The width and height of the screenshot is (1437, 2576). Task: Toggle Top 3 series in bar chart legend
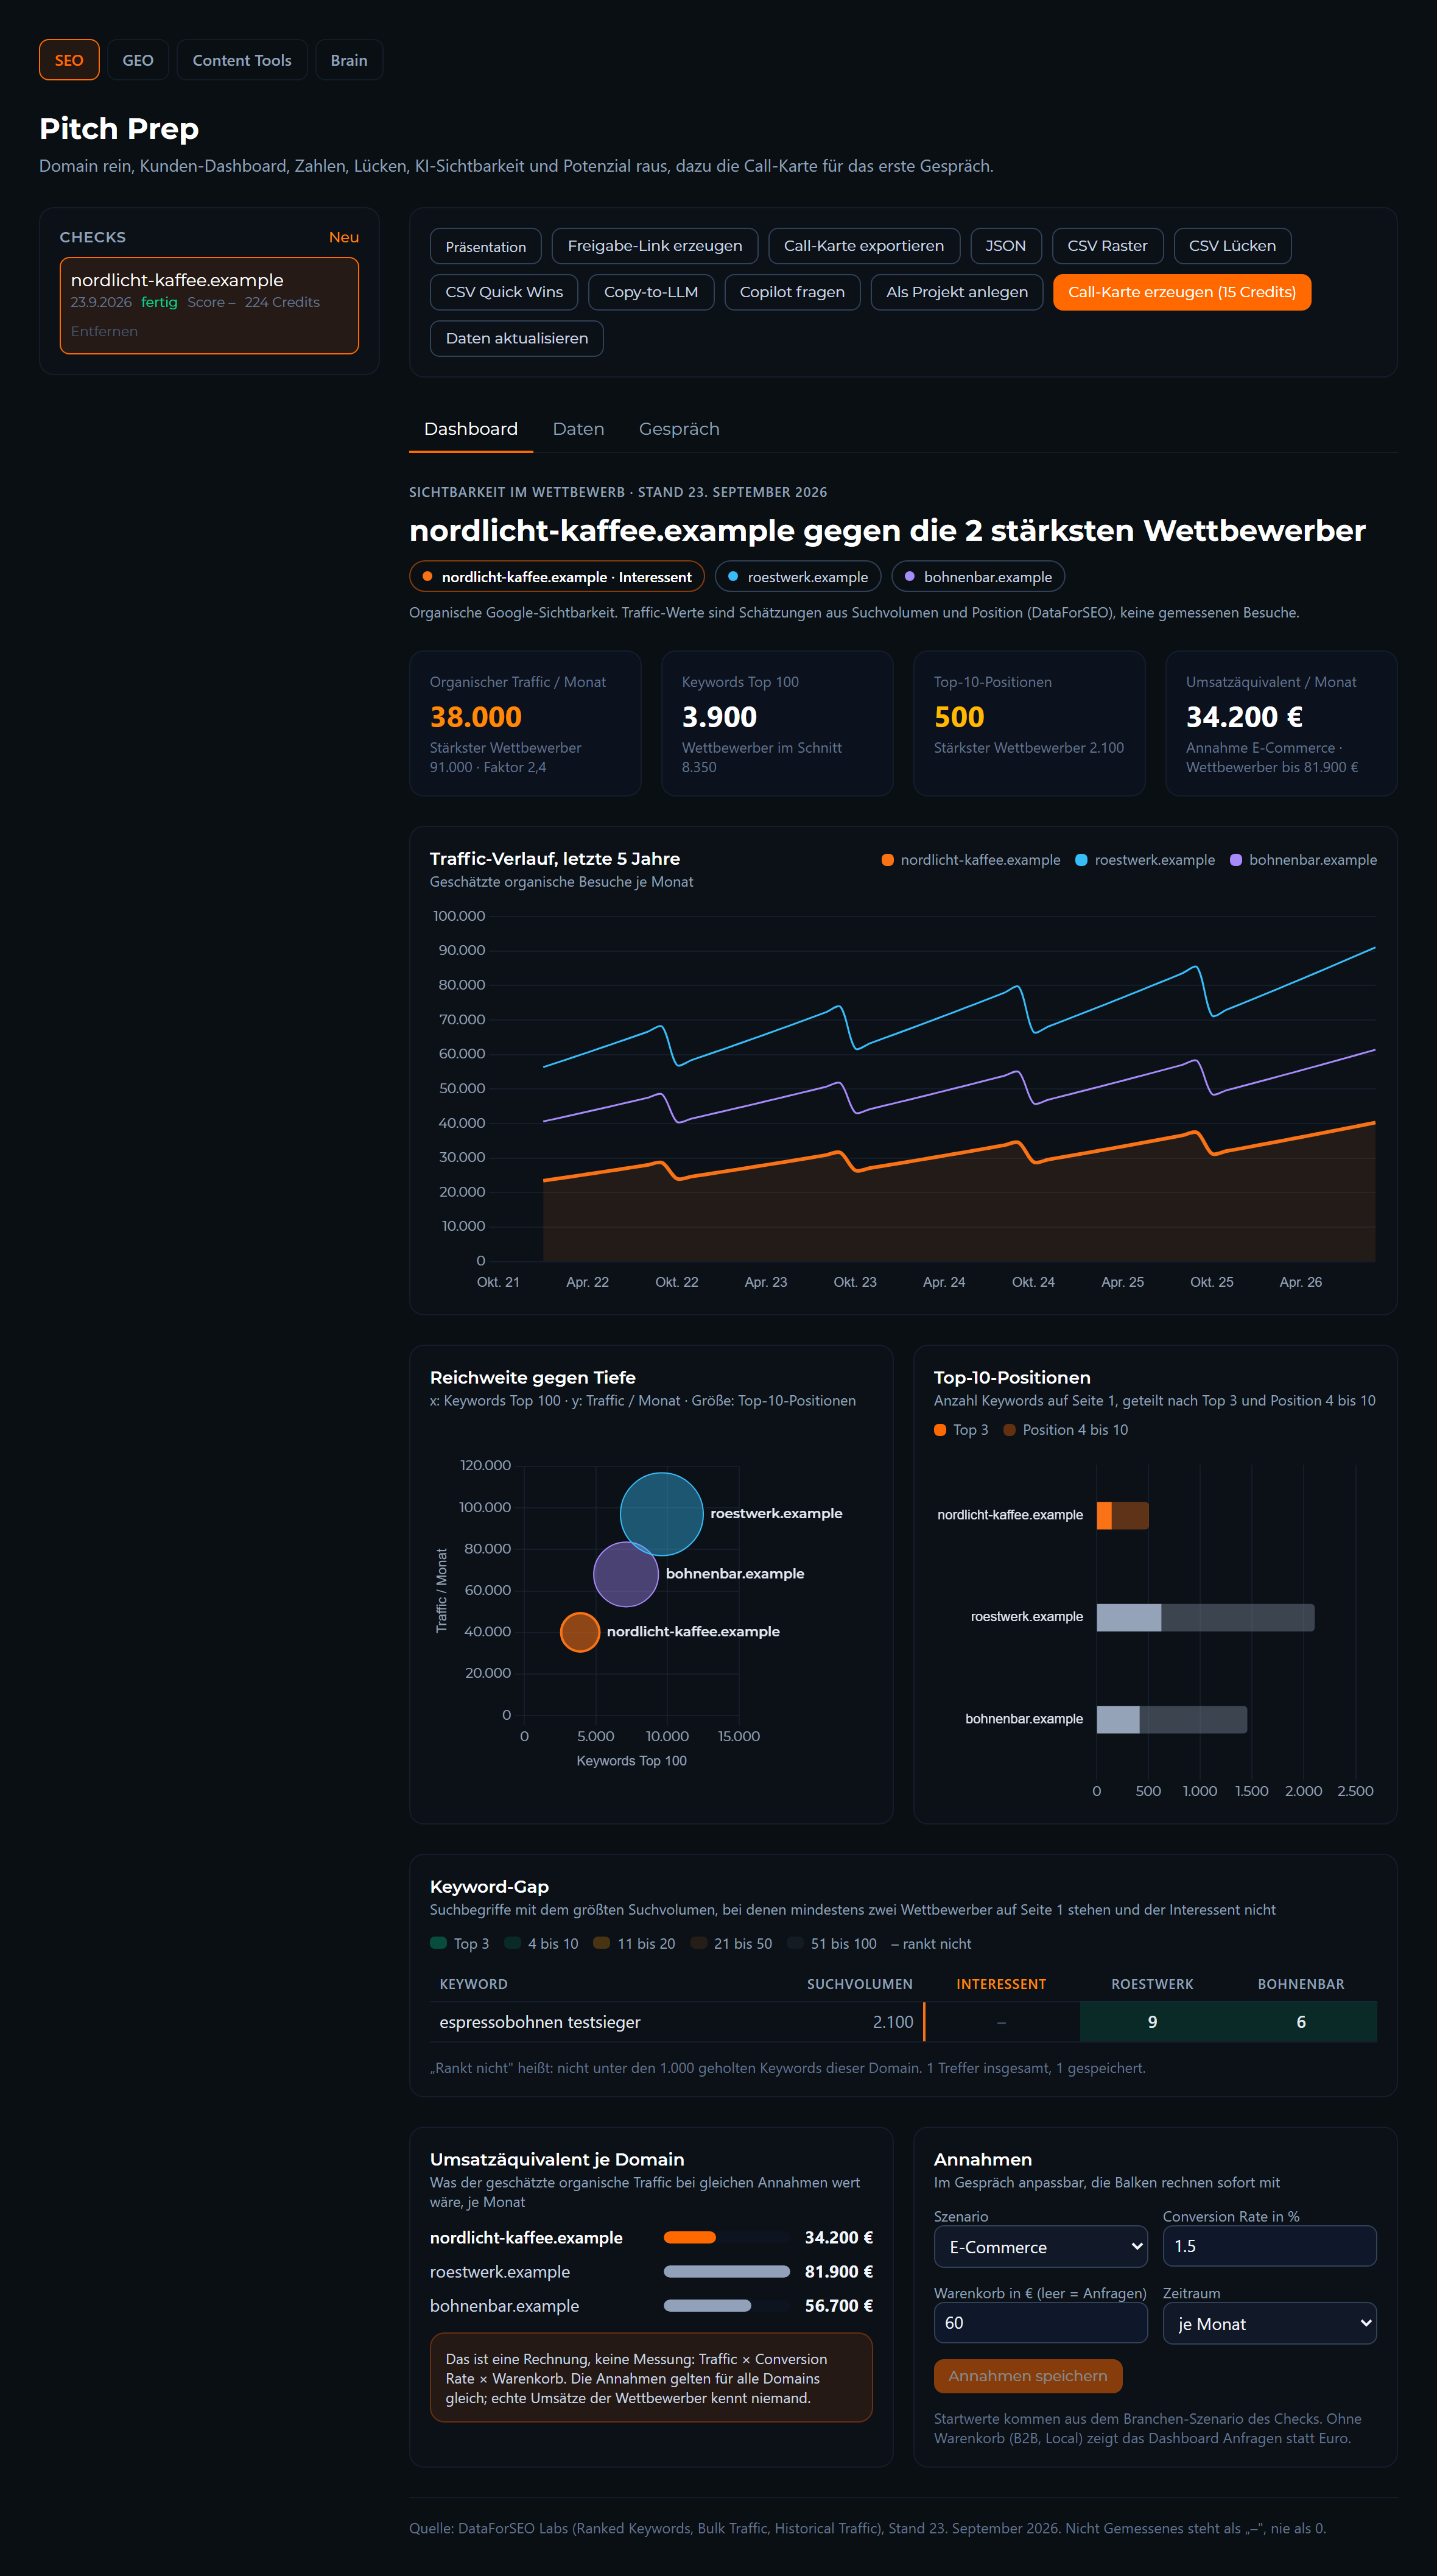click(x=961, y=1430)
